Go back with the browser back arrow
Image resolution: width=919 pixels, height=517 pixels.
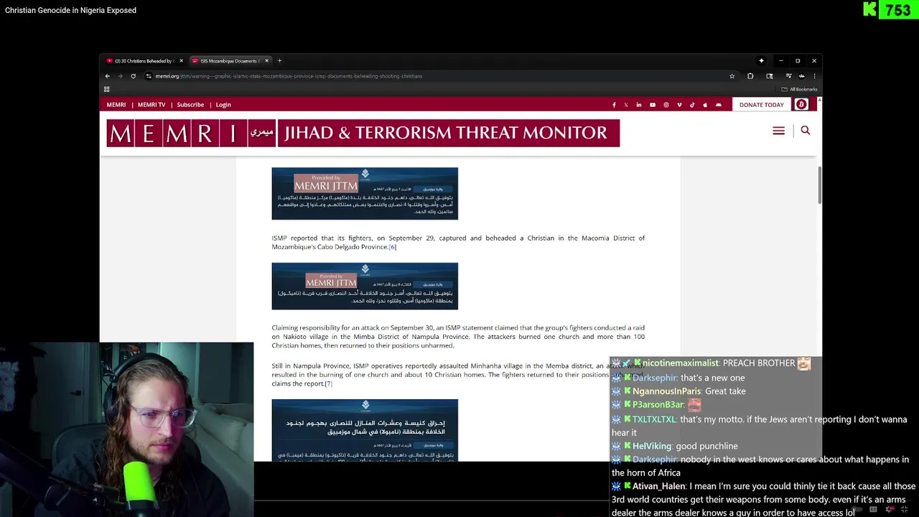click(108, 76)
